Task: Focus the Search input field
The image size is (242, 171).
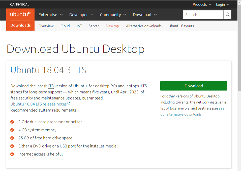Action: point(203,15)
